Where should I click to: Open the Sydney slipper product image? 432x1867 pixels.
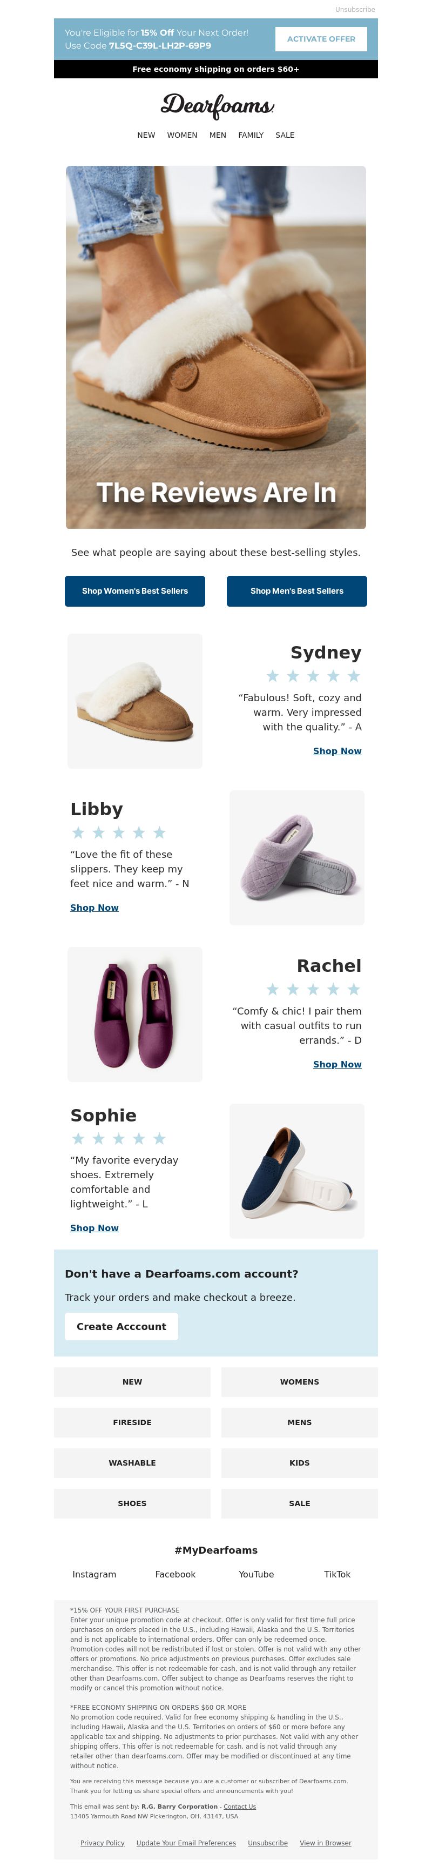pos(135,701)
